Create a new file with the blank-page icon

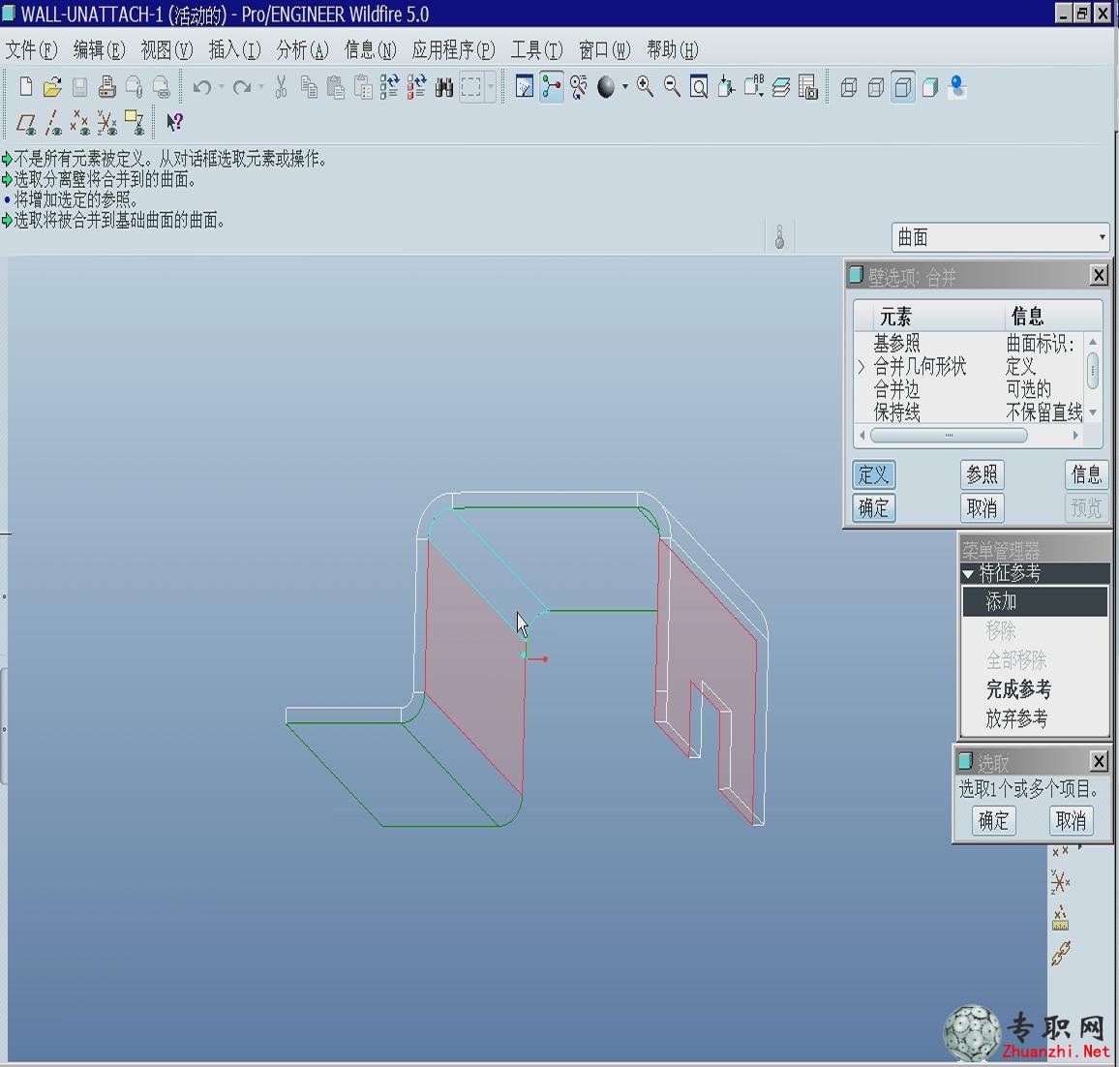(26, 87)
